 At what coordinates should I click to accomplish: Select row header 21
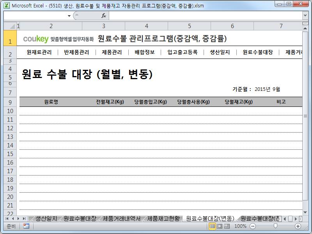click(10, 205)
